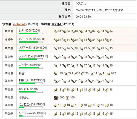The height and width of the screenshot is (119, 137).
Task: Click the sword icon beside 14 in 兵営 row
Action: point(92,73)
